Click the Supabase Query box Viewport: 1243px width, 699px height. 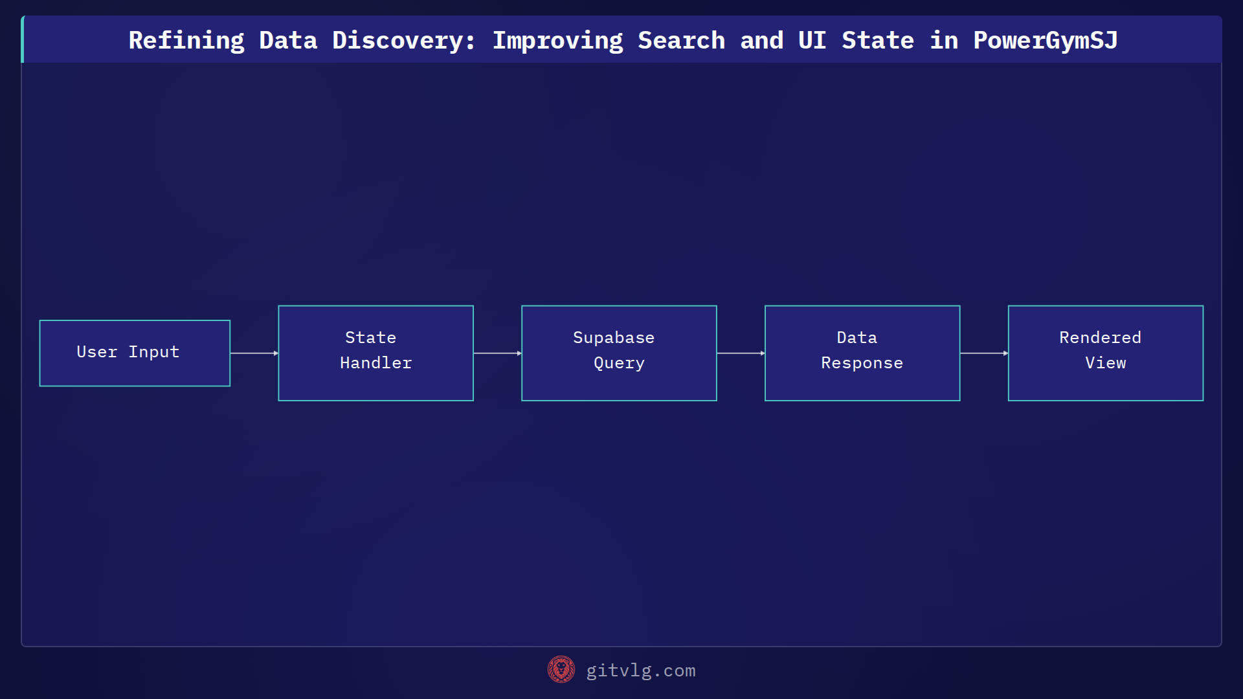[619, 353]
